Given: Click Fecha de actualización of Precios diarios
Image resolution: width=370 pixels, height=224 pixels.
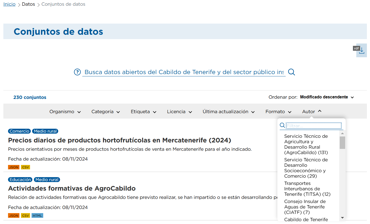Looking at the screenshot, I should [48, 159].
